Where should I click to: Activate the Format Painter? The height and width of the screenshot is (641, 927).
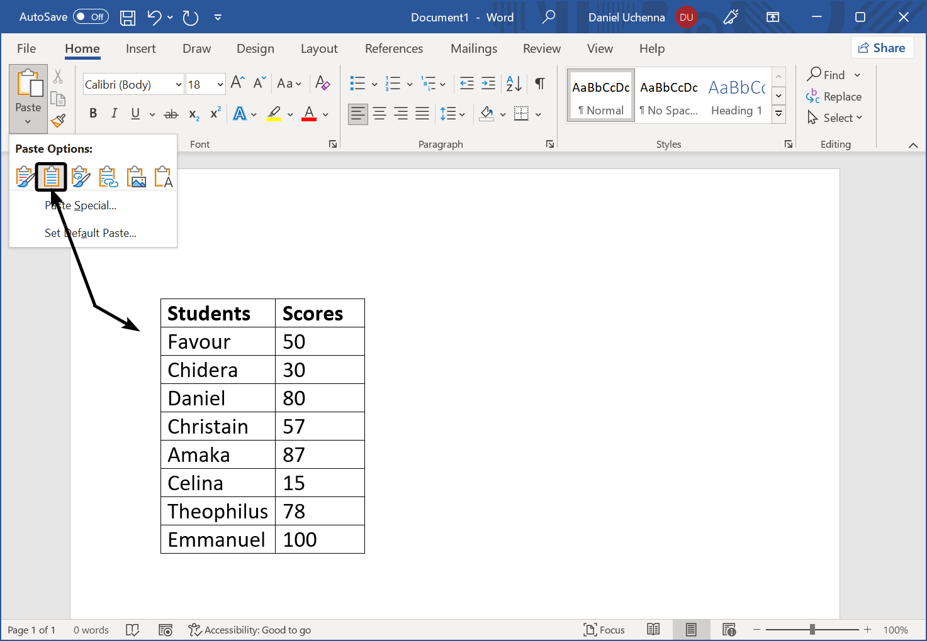coord(58,120)
